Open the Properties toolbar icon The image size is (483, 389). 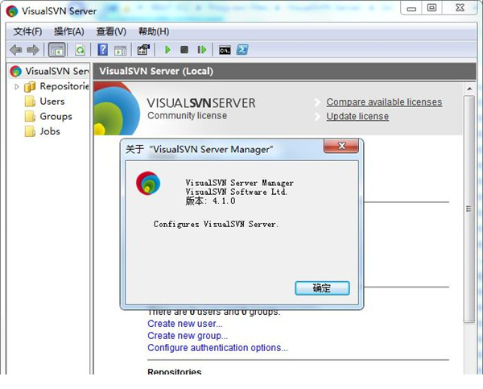point(143,50)
